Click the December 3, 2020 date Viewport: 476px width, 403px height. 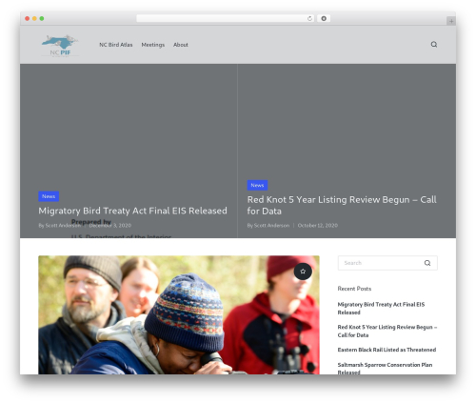click(110, 225)
